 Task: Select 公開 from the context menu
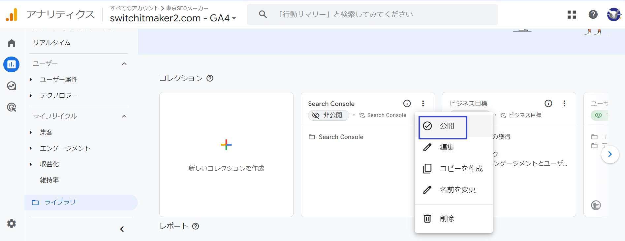[454, 126]
